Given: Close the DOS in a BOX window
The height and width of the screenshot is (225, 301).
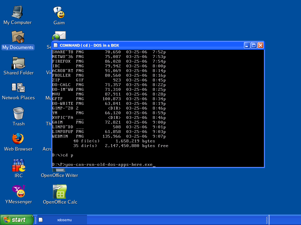Looking at the screenshot, I should coord(260,45).
